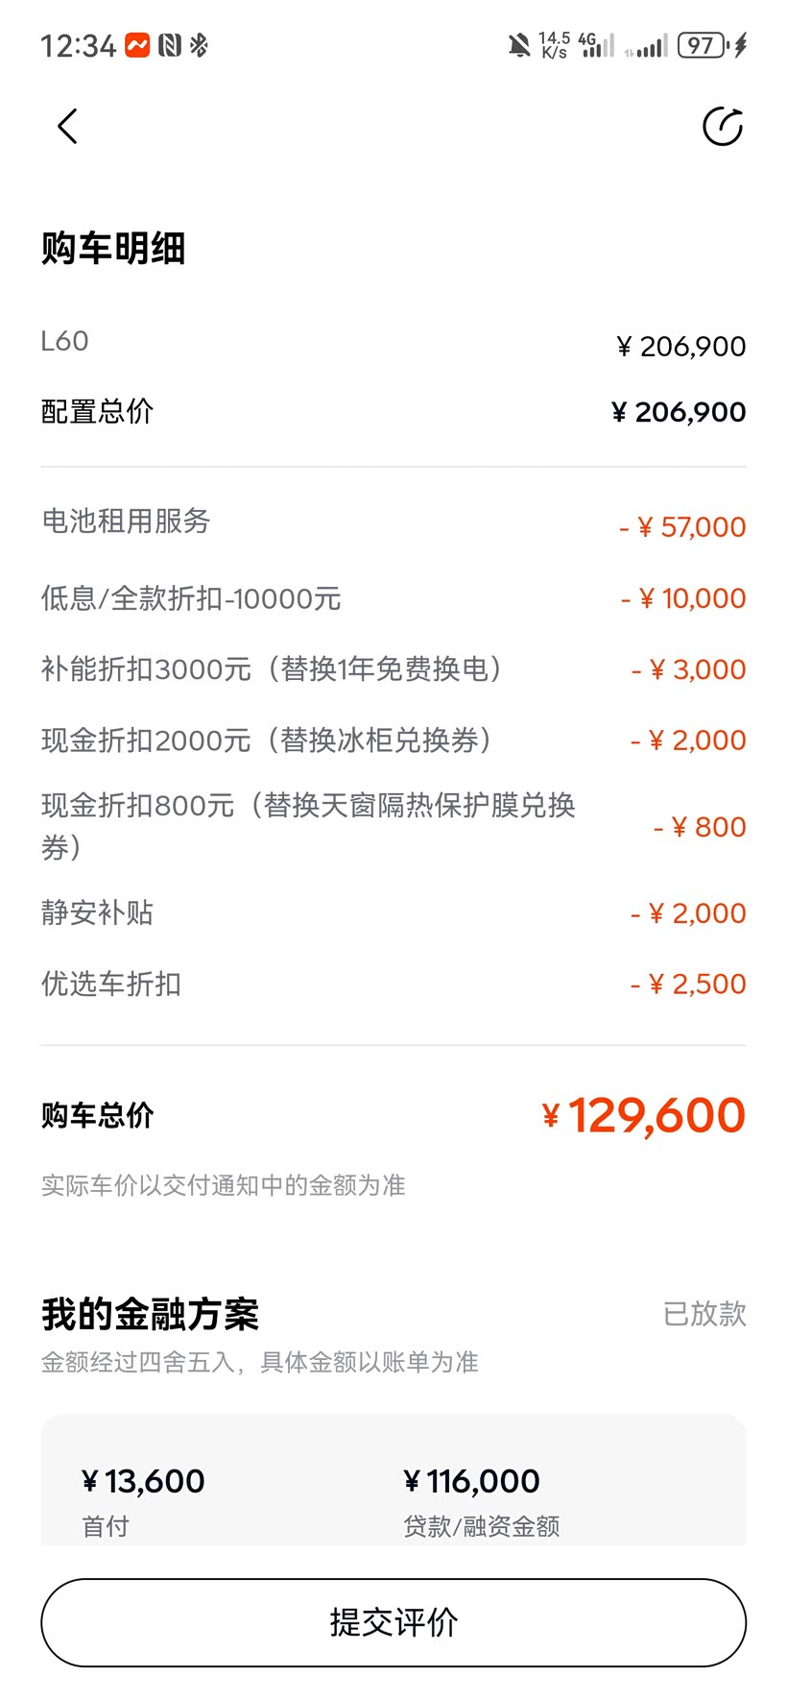Tap the ¥116,000 贷款/融资金额 figure
Screen dimensions: 787x1700
pyautogui.click(x=472, y=1482)
